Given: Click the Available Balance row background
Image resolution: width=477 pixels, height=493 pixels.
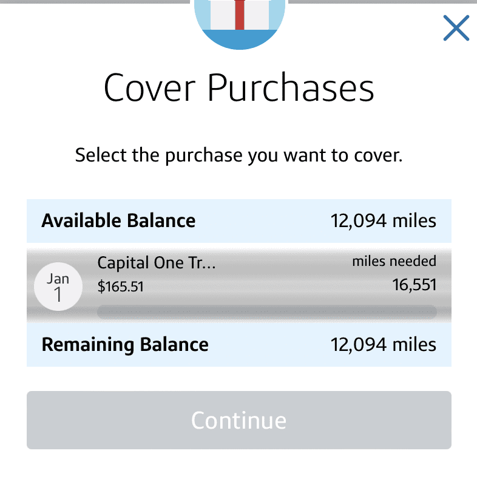Looking at the screenshot, I should click(x=239, y=221).
